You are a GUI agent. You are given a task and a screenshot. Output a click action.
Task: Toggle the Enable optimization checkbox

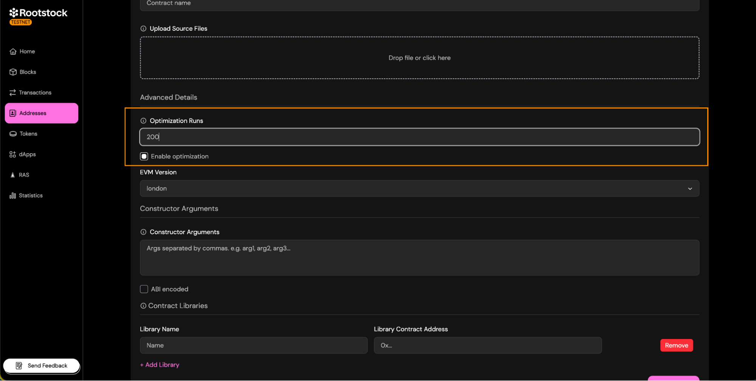coord(144,156)
